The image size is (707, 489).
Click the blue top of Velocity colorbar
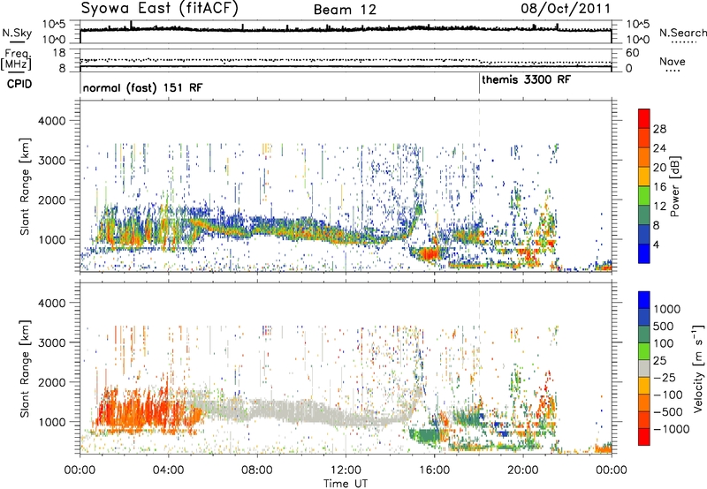coord(644,300)
